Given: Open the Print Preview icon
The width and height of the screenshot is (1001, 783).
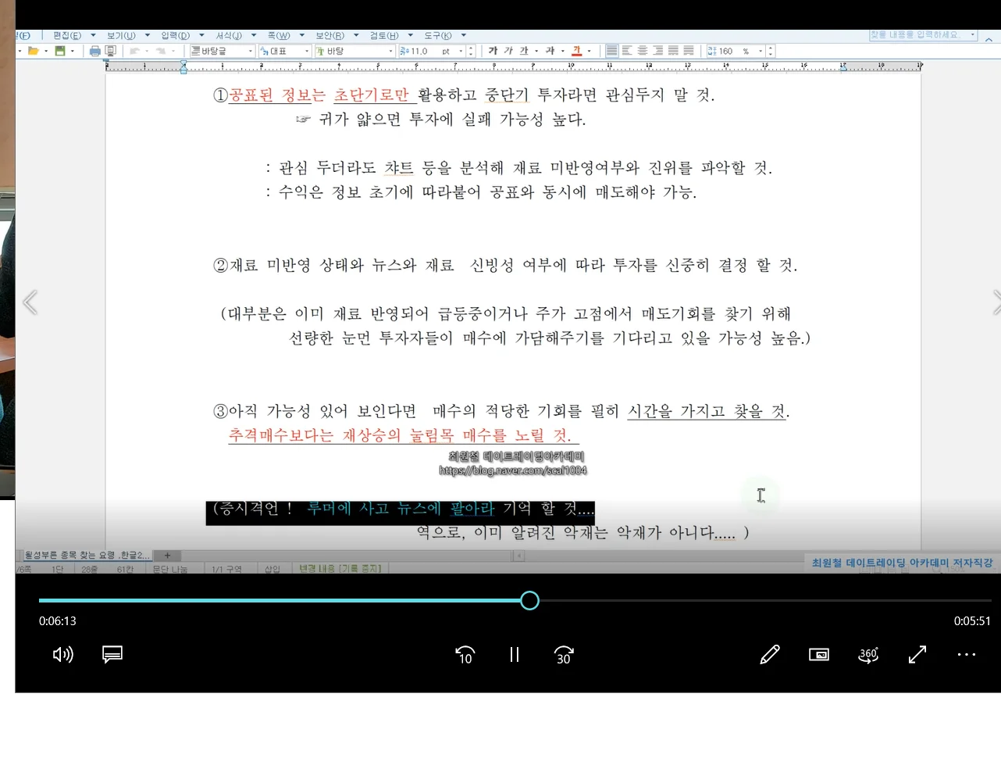Looking at the screenshot, I should pyautogui.click(x=110, y=51).
